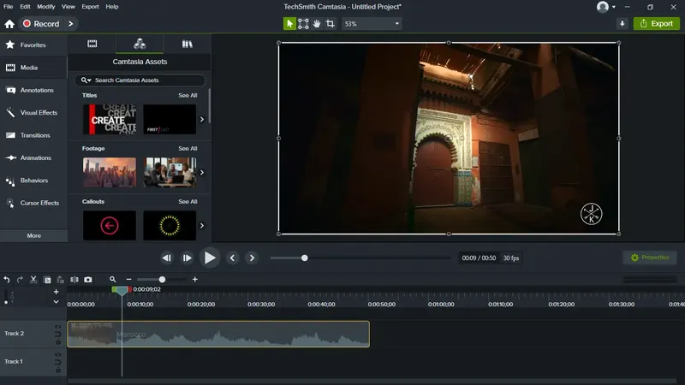This screenshot has width=685, height=385.
Task: Take a snapshot with camera icon
Action: (87, 280)
